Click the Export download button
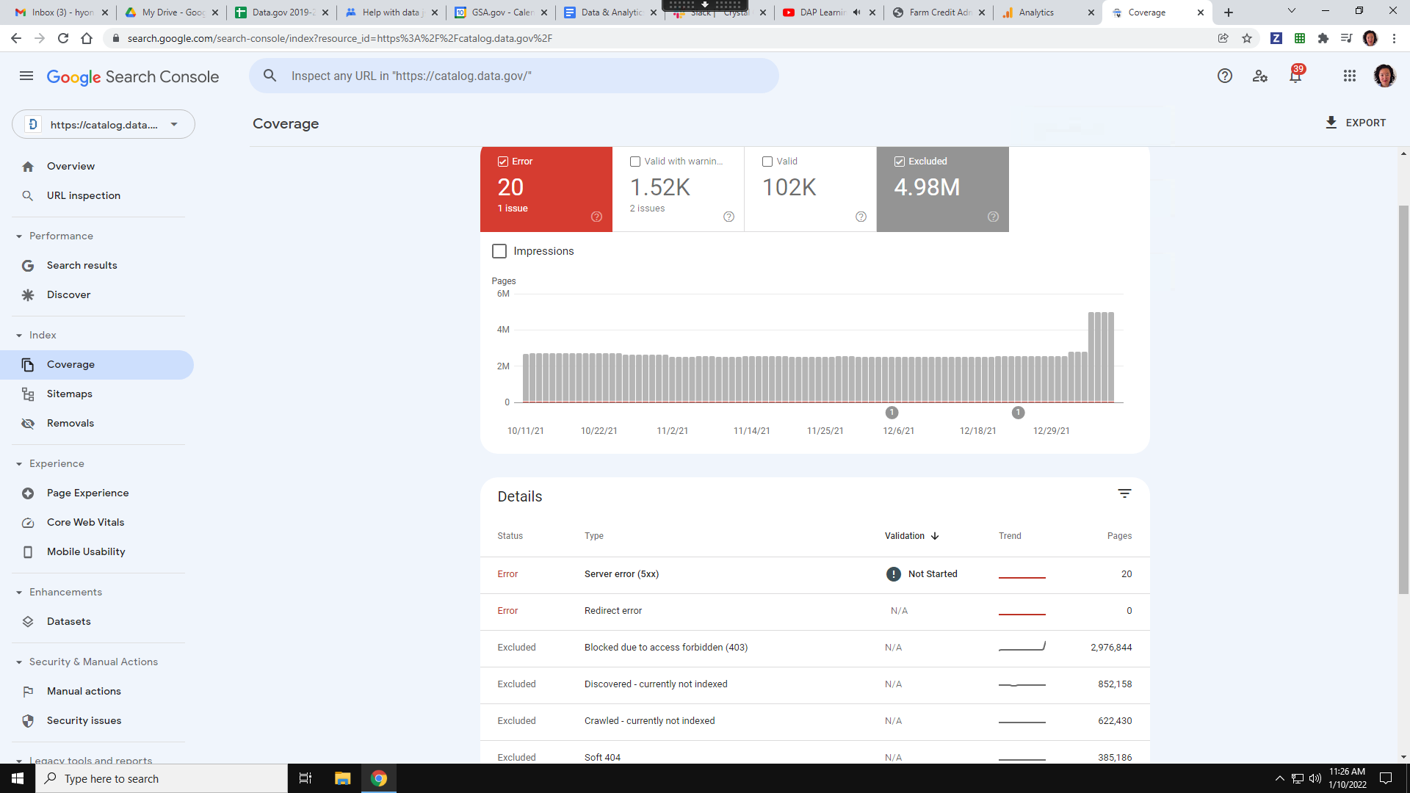The image size is (1410, 793). click(x=1355, y=123)
